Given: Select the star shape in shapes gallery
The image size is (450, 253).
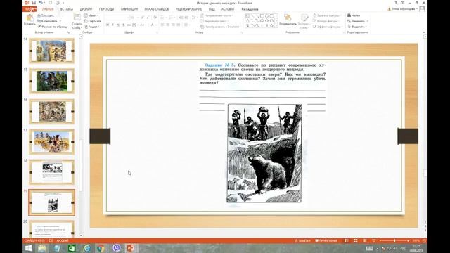Looking at the screenshot, I should 271,26.
